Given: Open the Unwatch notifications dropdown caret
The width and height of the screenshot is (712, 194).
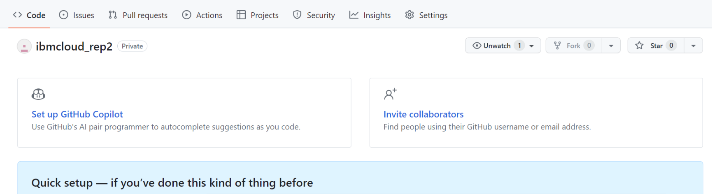Looking at the screenshot, I should [532, 46].
